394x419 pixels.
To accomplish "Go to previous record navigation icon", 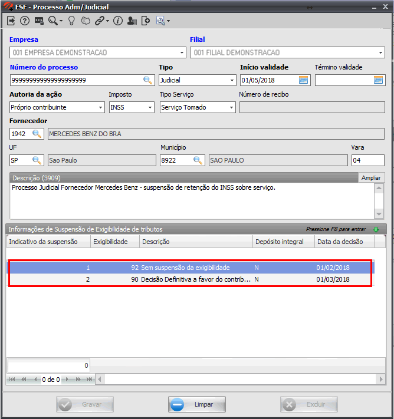I will 35,380.
